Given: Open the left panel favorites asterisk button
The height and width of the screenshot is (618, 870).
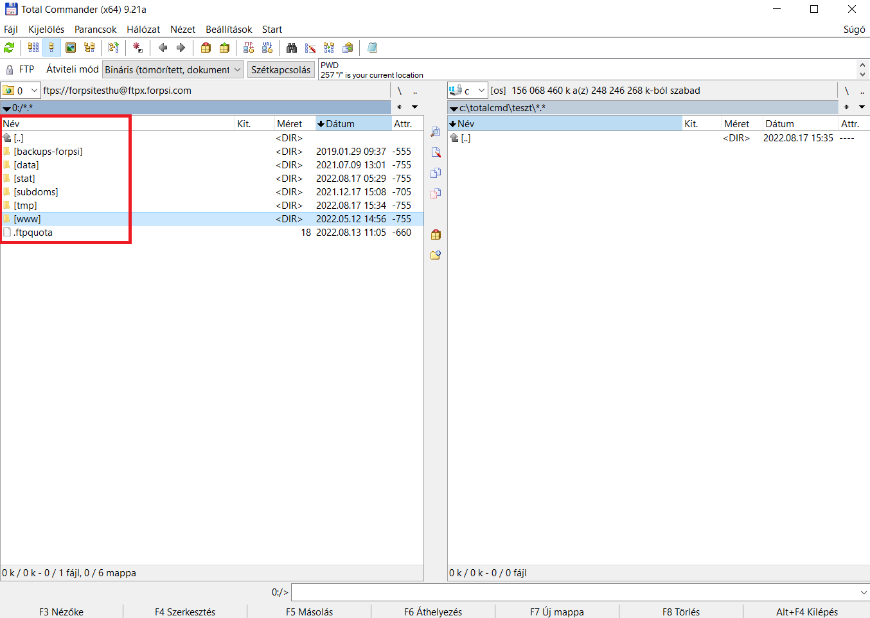Looking at the screenshot, I should pos(400,107).
